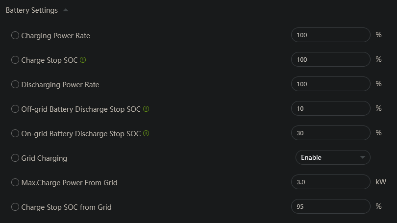Select On-grid Battery Discharge Stop SOC radio button
The image size is (397, 223).
pos(15,133)
